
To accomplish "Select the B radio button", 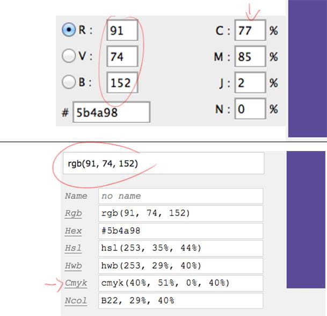I will point(69,82).
